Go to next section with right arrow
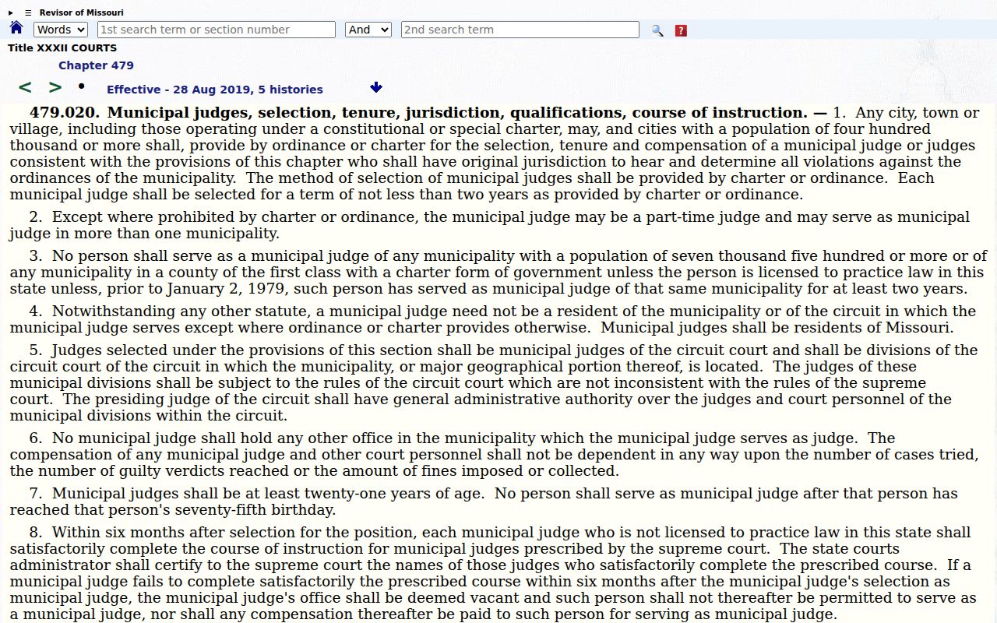The image size is (997, 623). coord(55,88)
